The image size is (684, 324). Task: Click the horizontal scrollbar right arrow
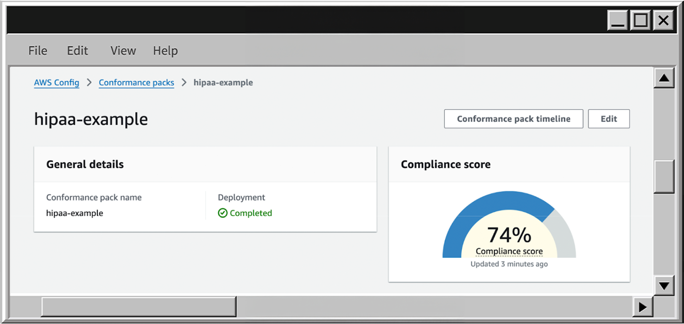[x=642, y=306]
